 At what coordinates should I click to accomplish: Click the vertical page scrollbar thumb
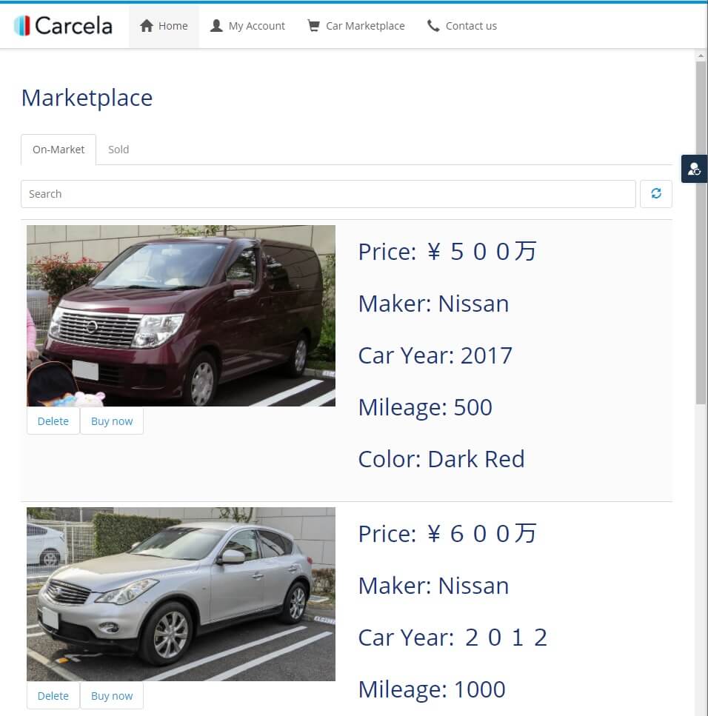(701, 233)
